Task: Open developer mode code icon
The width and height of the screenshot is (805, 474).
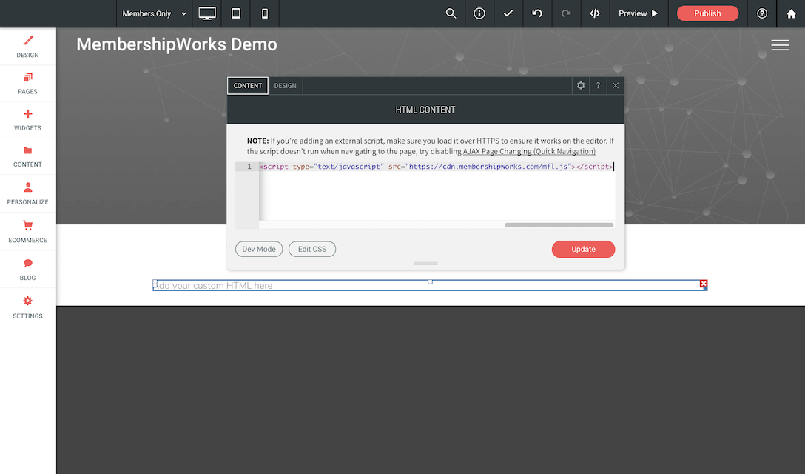Action: (x=595, y=13)
